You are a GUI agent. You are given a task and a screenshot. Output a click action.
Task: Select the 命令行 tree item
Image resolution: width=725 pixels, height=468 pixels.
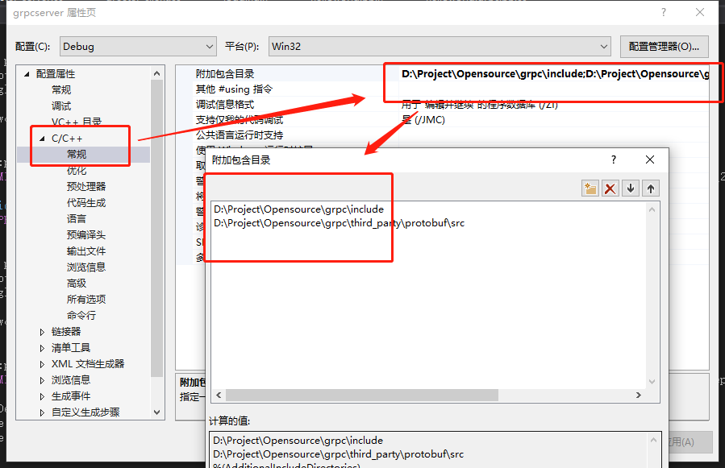click(81, 315)
